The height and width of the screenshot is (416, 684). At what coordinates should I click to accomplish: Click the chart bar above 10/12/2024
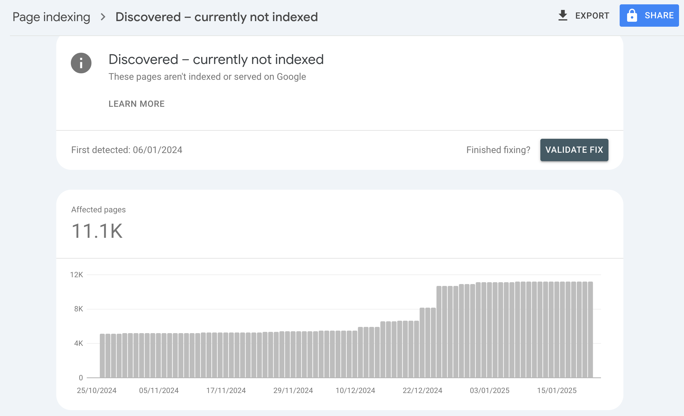coord(355,354)
